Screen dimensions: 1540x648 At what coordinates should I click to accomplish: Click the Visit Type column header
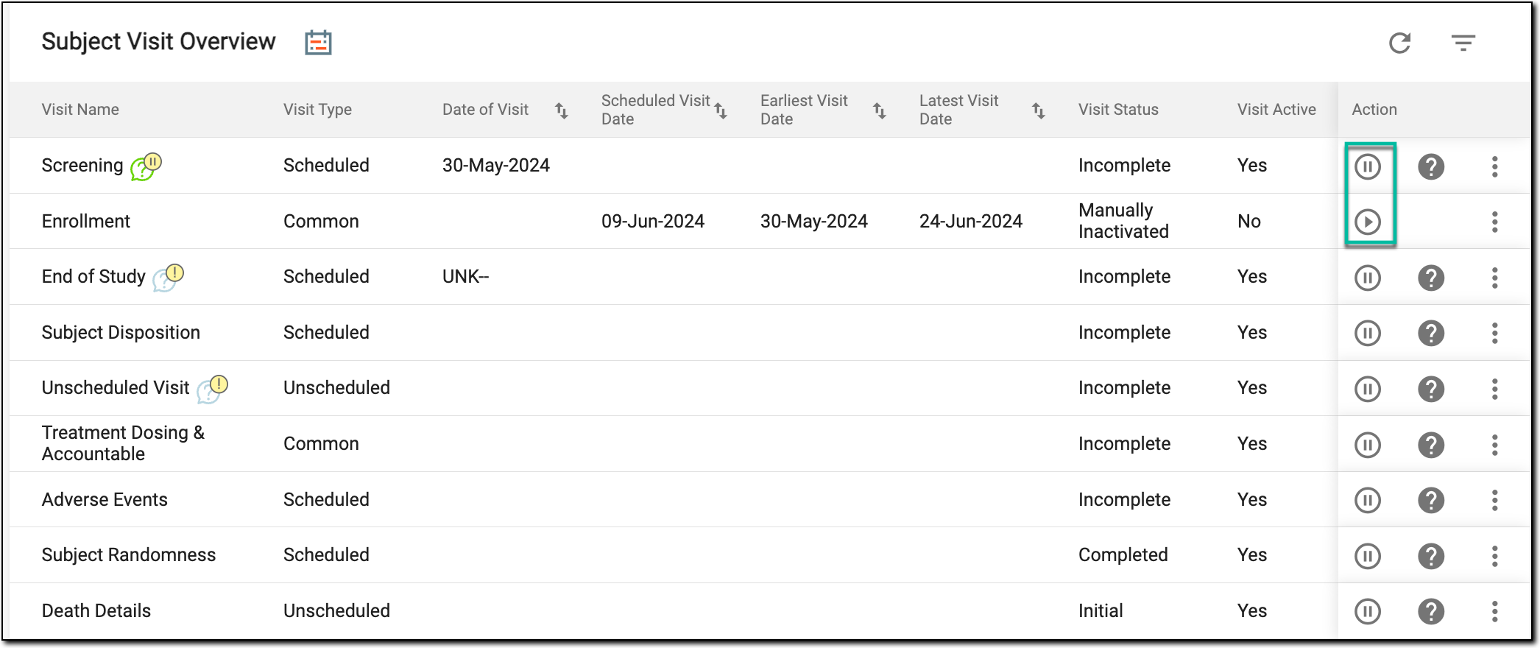coord(317,110)
